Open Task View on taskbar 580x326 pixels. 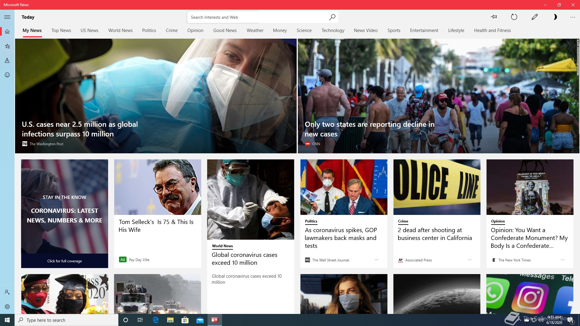click(140, 320)
